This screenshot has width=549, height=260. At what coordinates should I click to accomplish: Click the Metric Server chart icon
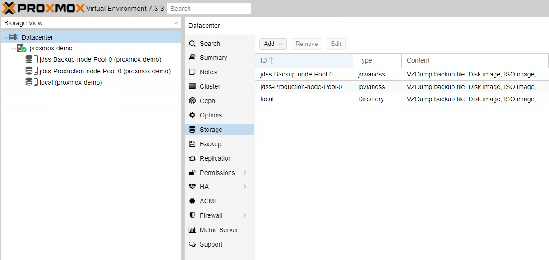click(x=192, y=230)
